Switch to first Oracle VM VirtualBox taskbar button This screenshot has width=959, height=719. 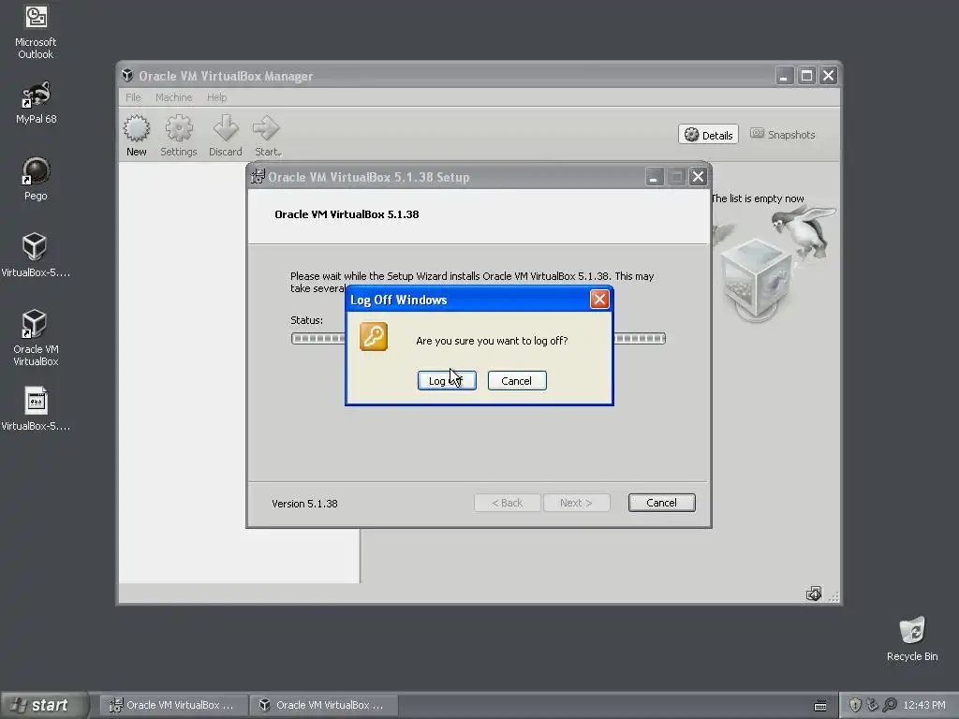(x=174, y=705)
